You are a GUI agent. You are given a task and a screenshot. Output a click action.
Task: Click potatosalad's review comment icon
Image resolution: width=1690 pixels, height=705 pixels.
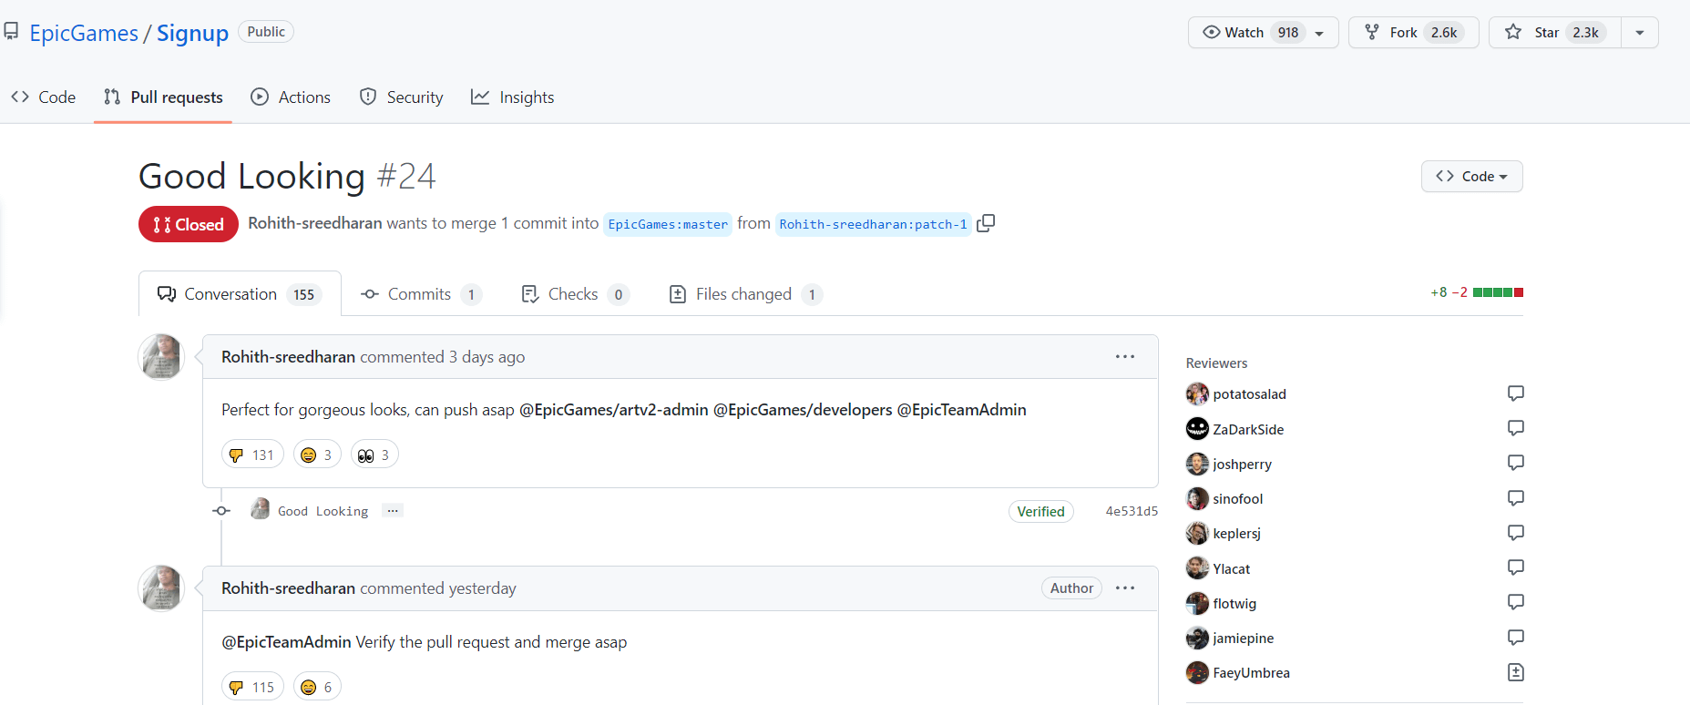(1515, 393)
